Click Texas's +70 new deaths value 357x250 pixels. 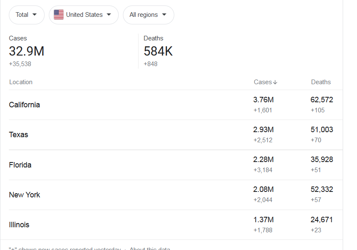pos(316,140)
